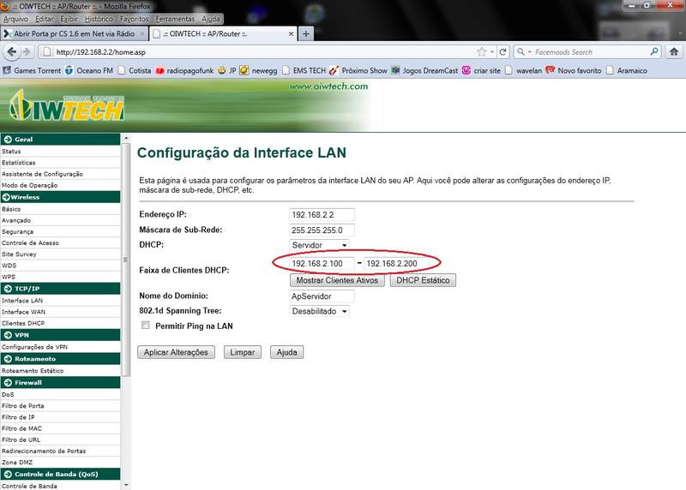Click the Máscara de Sub-Rede field
Screen dimensions: 686x490
tap(322, 230)
